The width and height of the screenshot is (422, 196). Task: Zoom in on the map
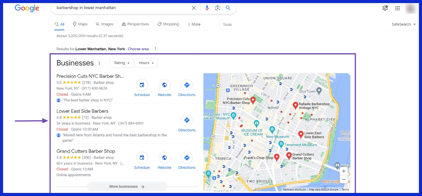(x=344, y=171)
